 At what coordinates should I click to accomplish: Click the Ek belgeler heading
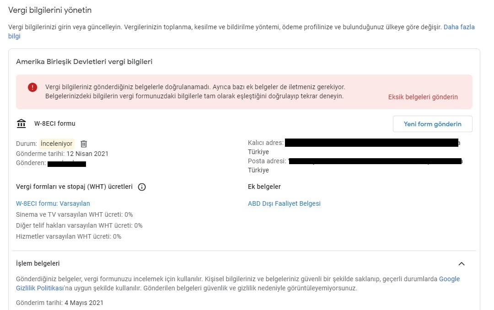click(264, 187)
